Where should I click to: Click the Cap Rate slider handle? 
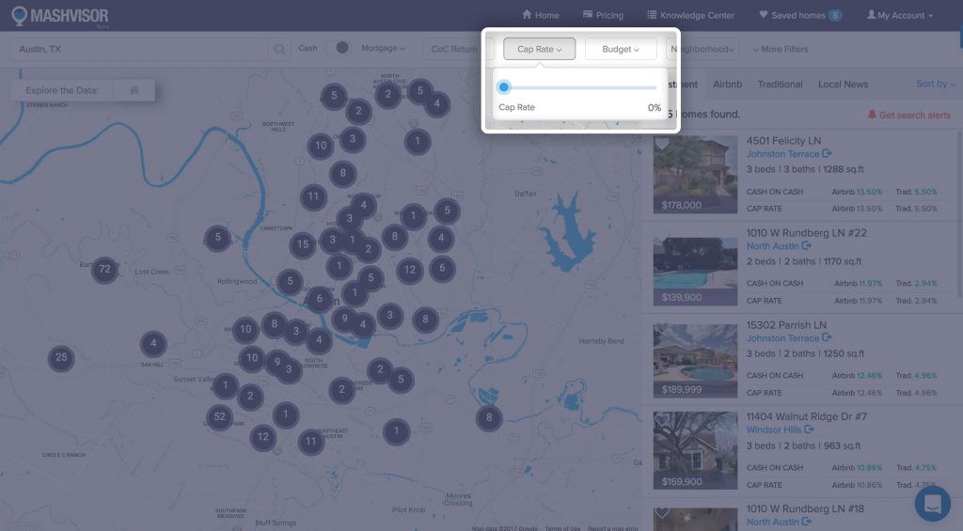point(504,87)
